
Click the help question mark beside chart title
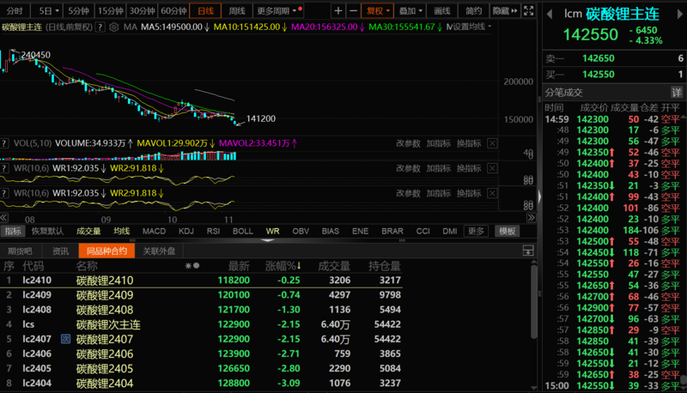point(100,27)
